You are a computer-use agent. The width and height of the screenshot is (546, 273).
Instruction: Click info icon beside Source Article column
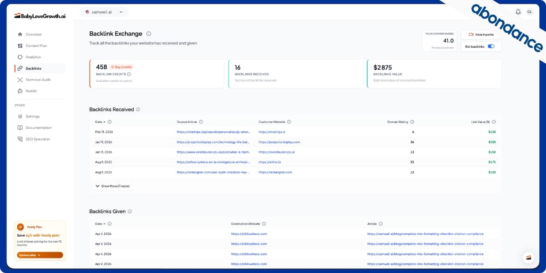click(201, 122)
